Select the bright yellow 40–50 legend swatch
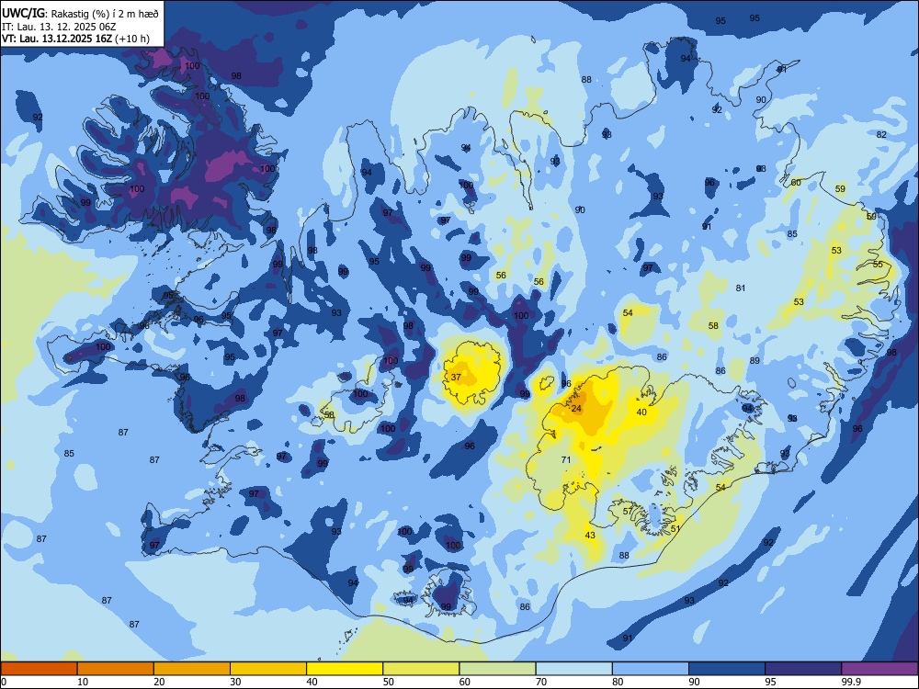 [345, 669]
